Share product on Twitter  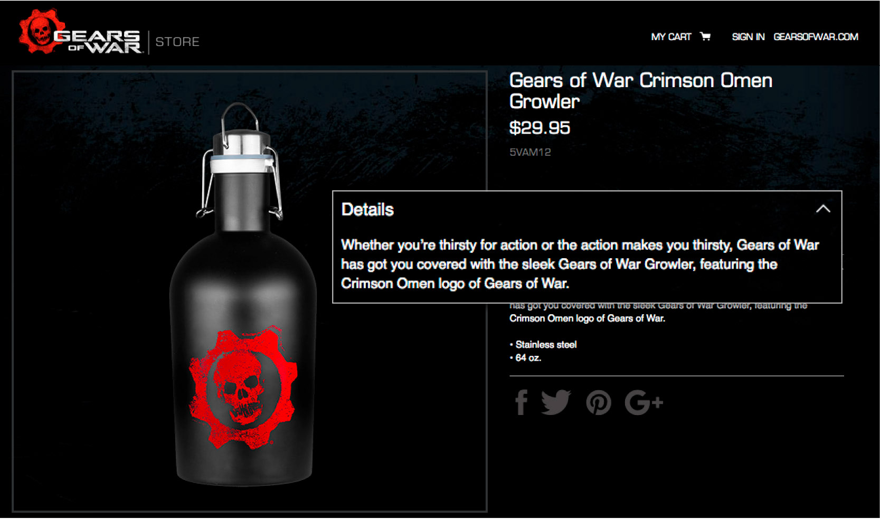click(x=556, y=402)
